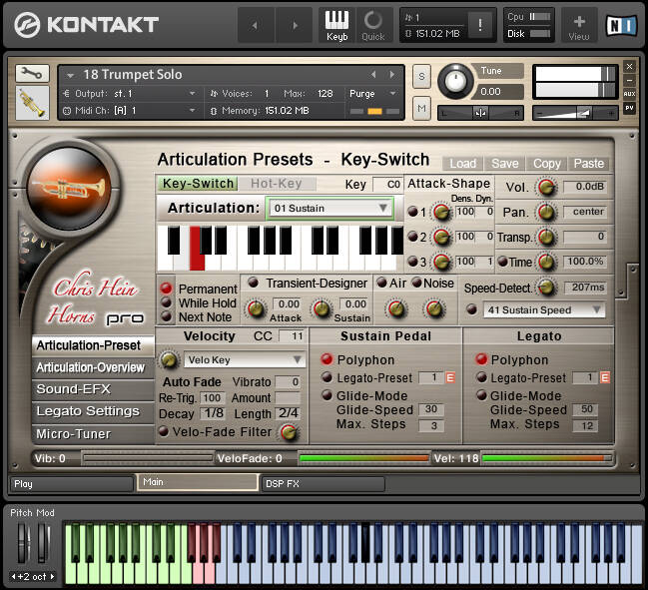Viewport: 648px width, 590px height.
Task: Select previous preset arrow beside Trumpet Solo
Action: coord(373,74)
